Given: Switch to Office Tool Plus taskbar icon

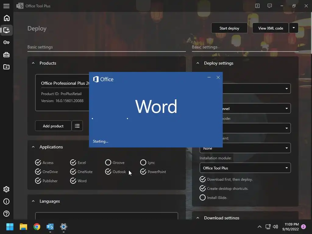Looking at the screenshot, I should pyautogui.click(x=50, y=227).
